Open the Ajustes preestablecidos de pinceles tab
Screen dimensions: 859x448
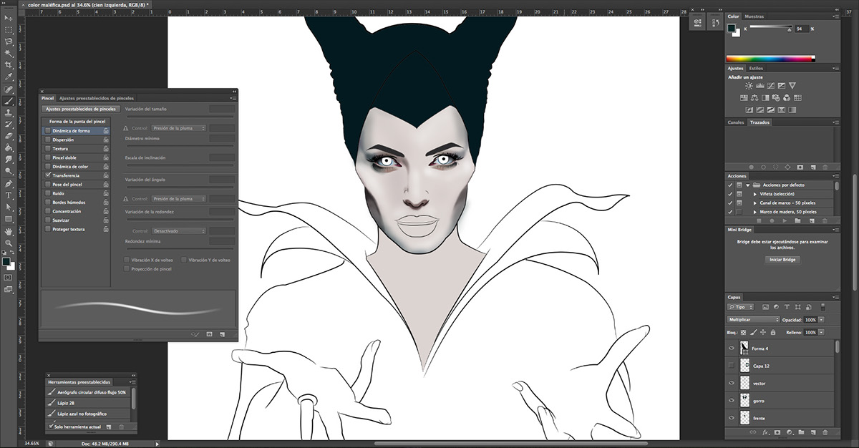(x=96, y=98)
